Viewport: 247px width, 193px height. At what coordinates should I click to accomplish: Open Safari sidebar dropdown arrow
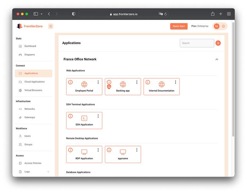41,14
